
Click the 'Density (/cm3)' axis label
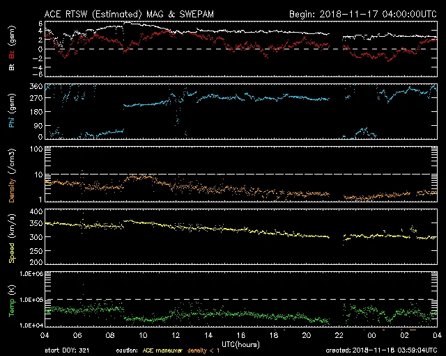tap(12, 176)
